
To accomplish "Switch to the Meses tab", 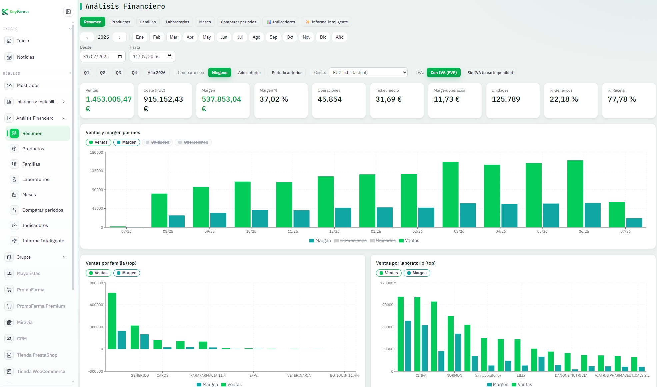I will pos(205,22).
